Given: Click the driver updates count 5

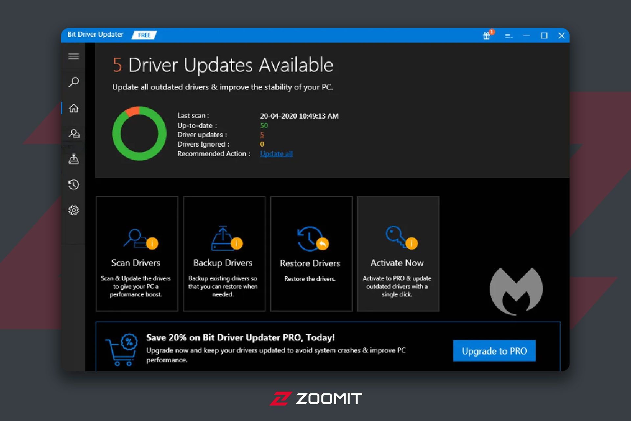Looking at the screenshot, I should pyautogui.click(x=262, y=135).
